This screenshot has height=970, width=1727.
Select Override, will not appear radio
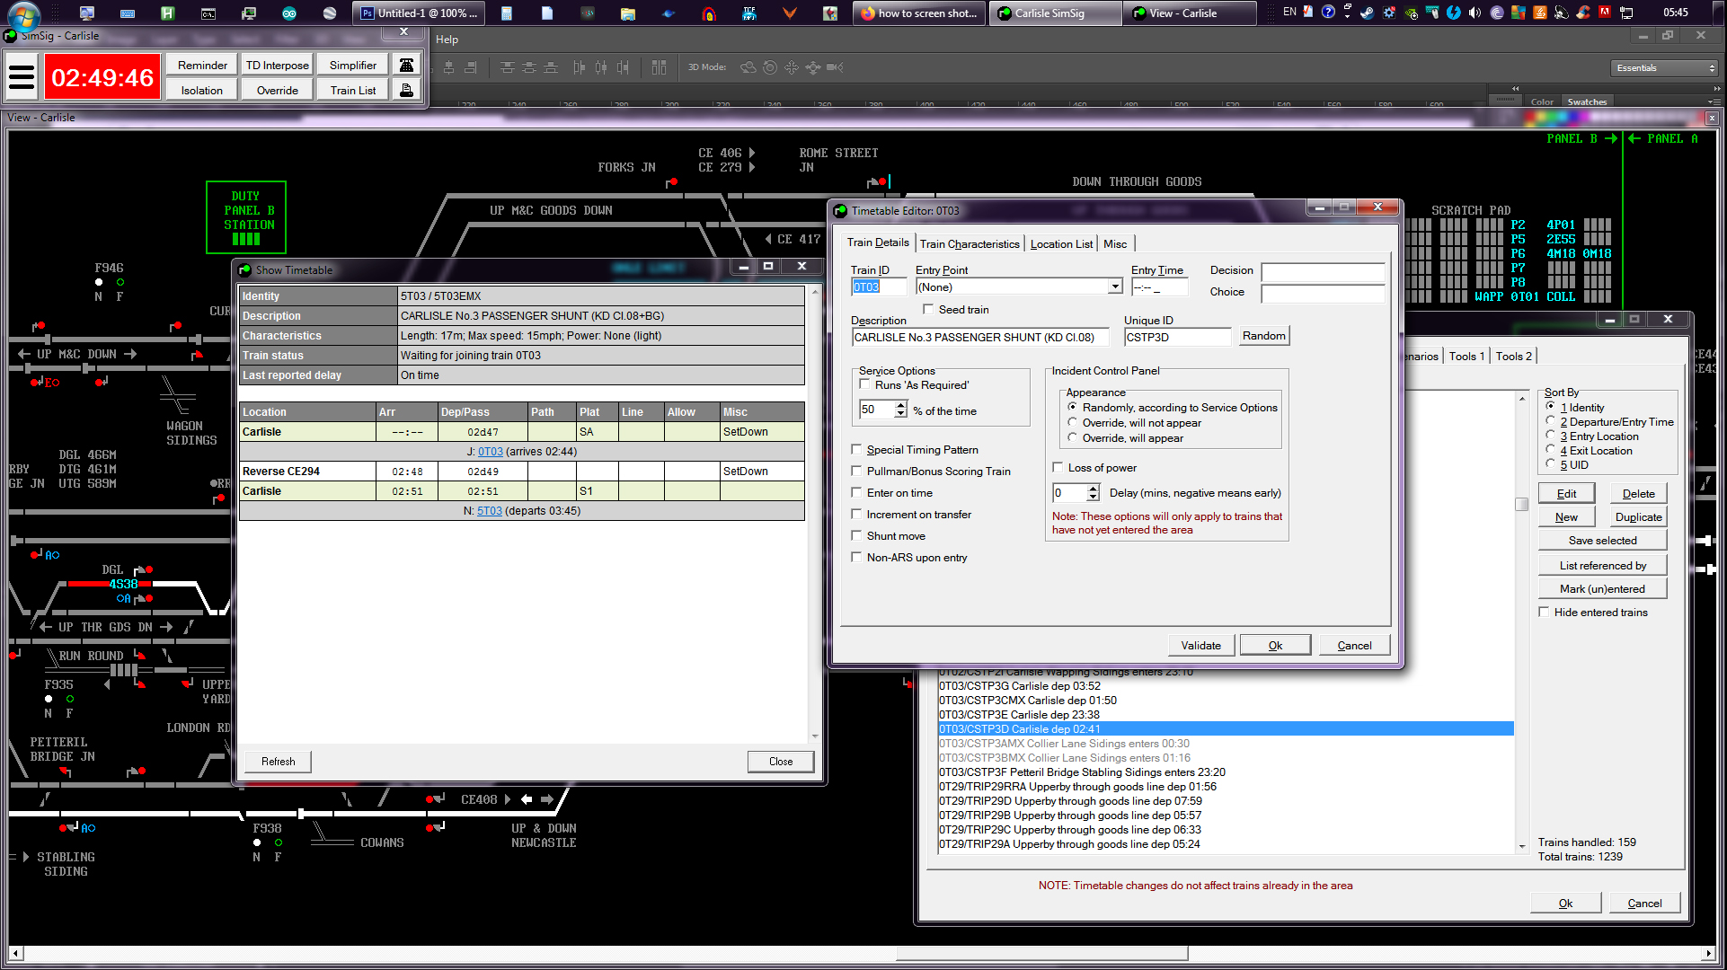tap(1072, 422)
